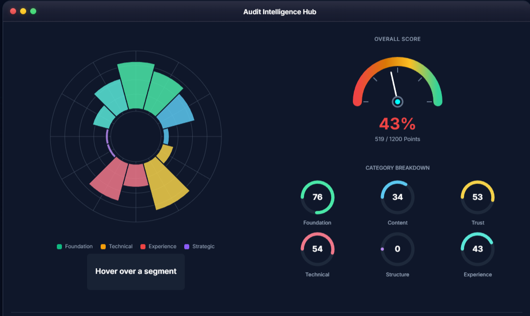Click the Overall Score section header
The image size is (530, 316).
397,39
